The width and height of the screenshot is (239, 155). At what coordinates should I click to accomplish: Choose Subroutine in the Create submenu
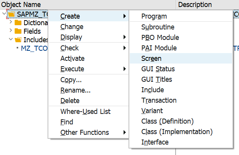click(181, 27)
